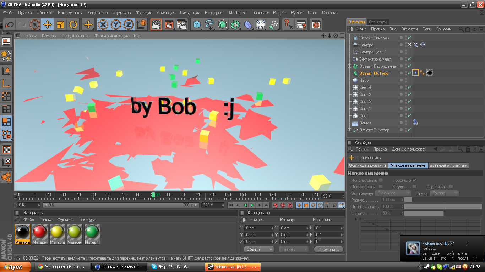Select the Небо object in the list
485x272 pixels.
point(364,80)
